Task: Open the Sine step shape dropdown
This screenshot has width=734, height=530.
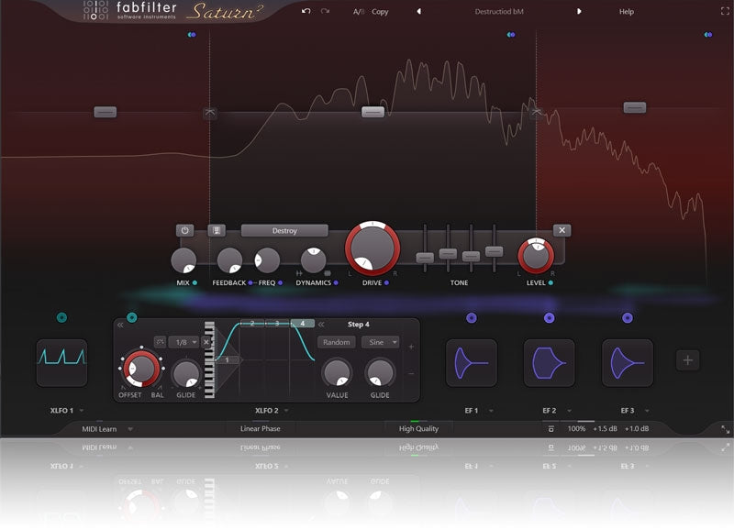Action: [380, 342]
